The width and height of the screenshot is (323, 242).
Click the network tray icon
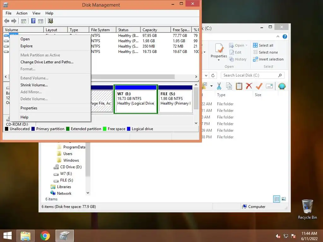click(286, 236)
